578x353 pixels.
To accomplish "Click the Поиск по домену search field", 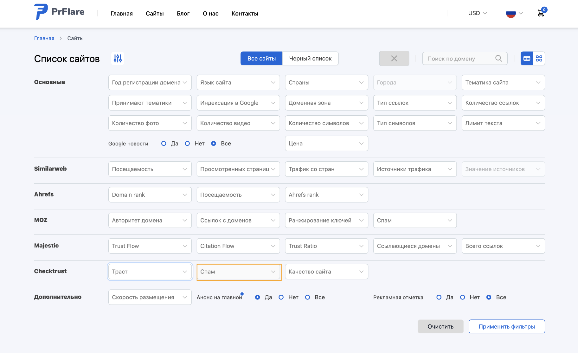I will 465,59.
